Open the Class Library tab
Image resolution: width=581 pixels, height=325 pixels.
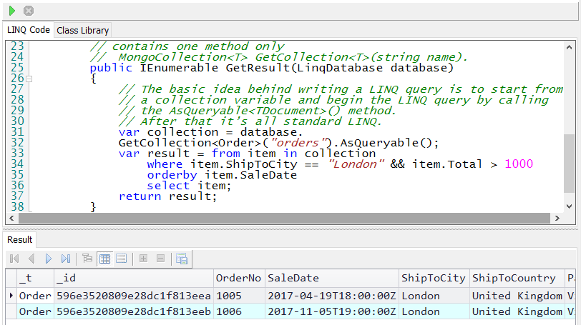82,30
